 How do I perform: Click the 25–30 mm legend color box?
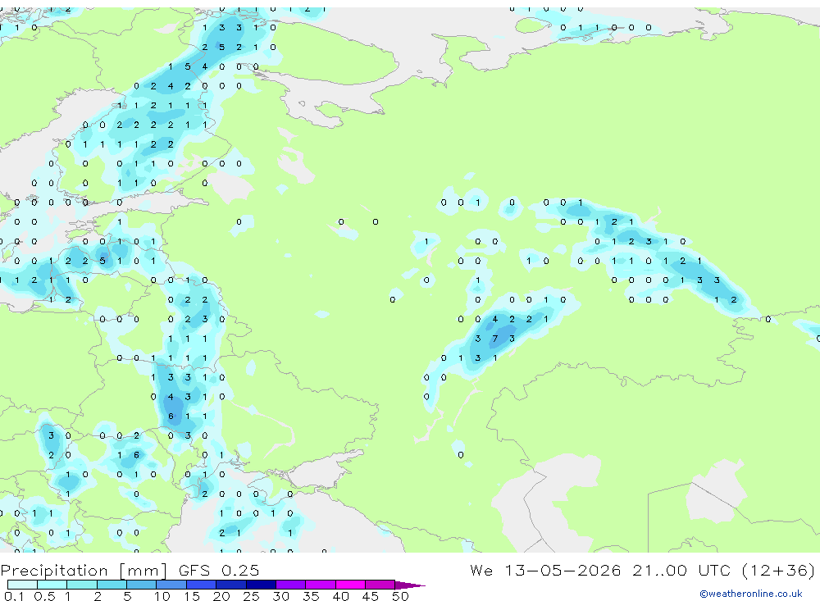pos(261,585)
